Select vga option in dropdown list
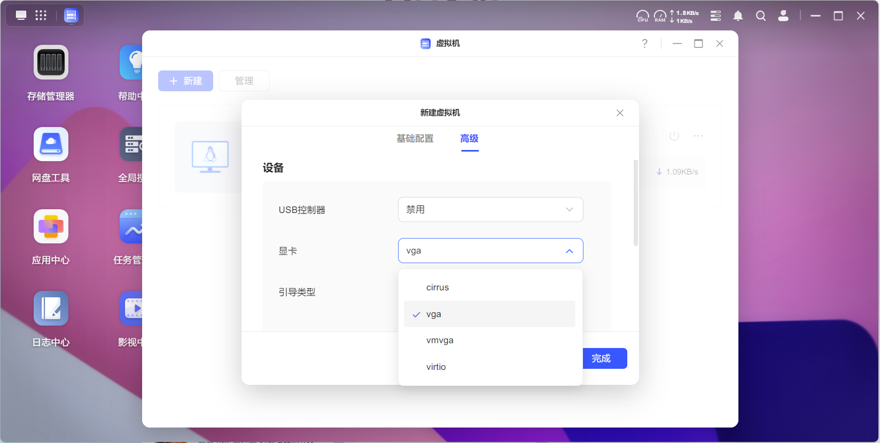The height and width of the screenshot is (443, 880). 489,314
